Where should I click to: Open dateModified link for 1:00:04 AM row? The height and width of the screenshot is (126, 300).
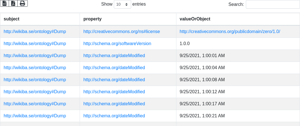(x=114, y=68)
